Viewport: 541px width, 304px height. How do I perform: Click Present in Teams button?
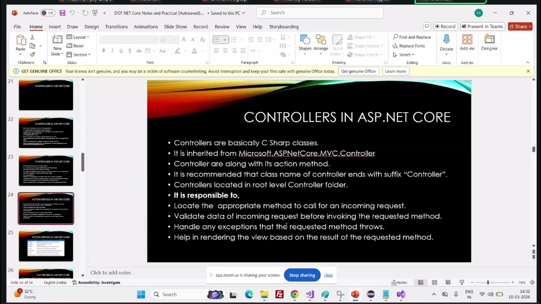482,26
